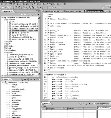Click Navigator horizontal scrollbar left arrow
The width and height of the screenshot is (111, 118).
2,76
